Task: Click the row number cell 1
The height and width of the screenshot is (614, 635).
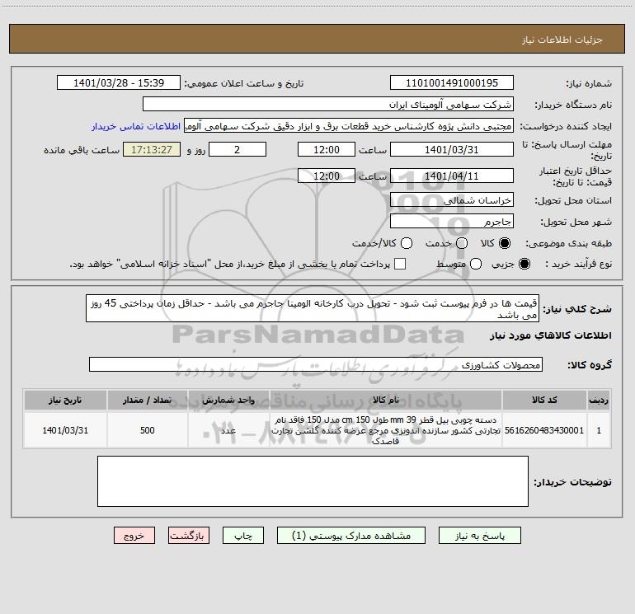Action: (599, 430)
